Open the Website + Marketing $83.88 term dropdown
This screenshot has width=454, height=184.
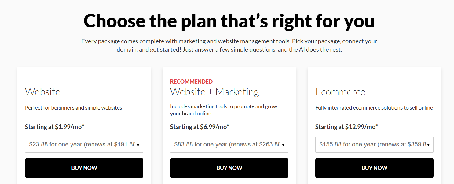point(229,145)
